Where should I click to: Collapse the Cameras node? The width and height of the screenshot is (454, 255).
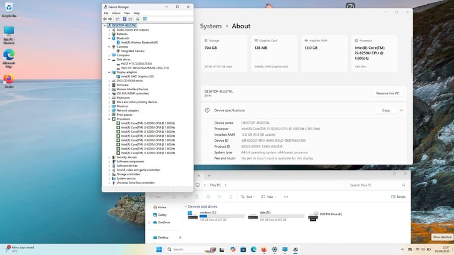pos(109,47)
